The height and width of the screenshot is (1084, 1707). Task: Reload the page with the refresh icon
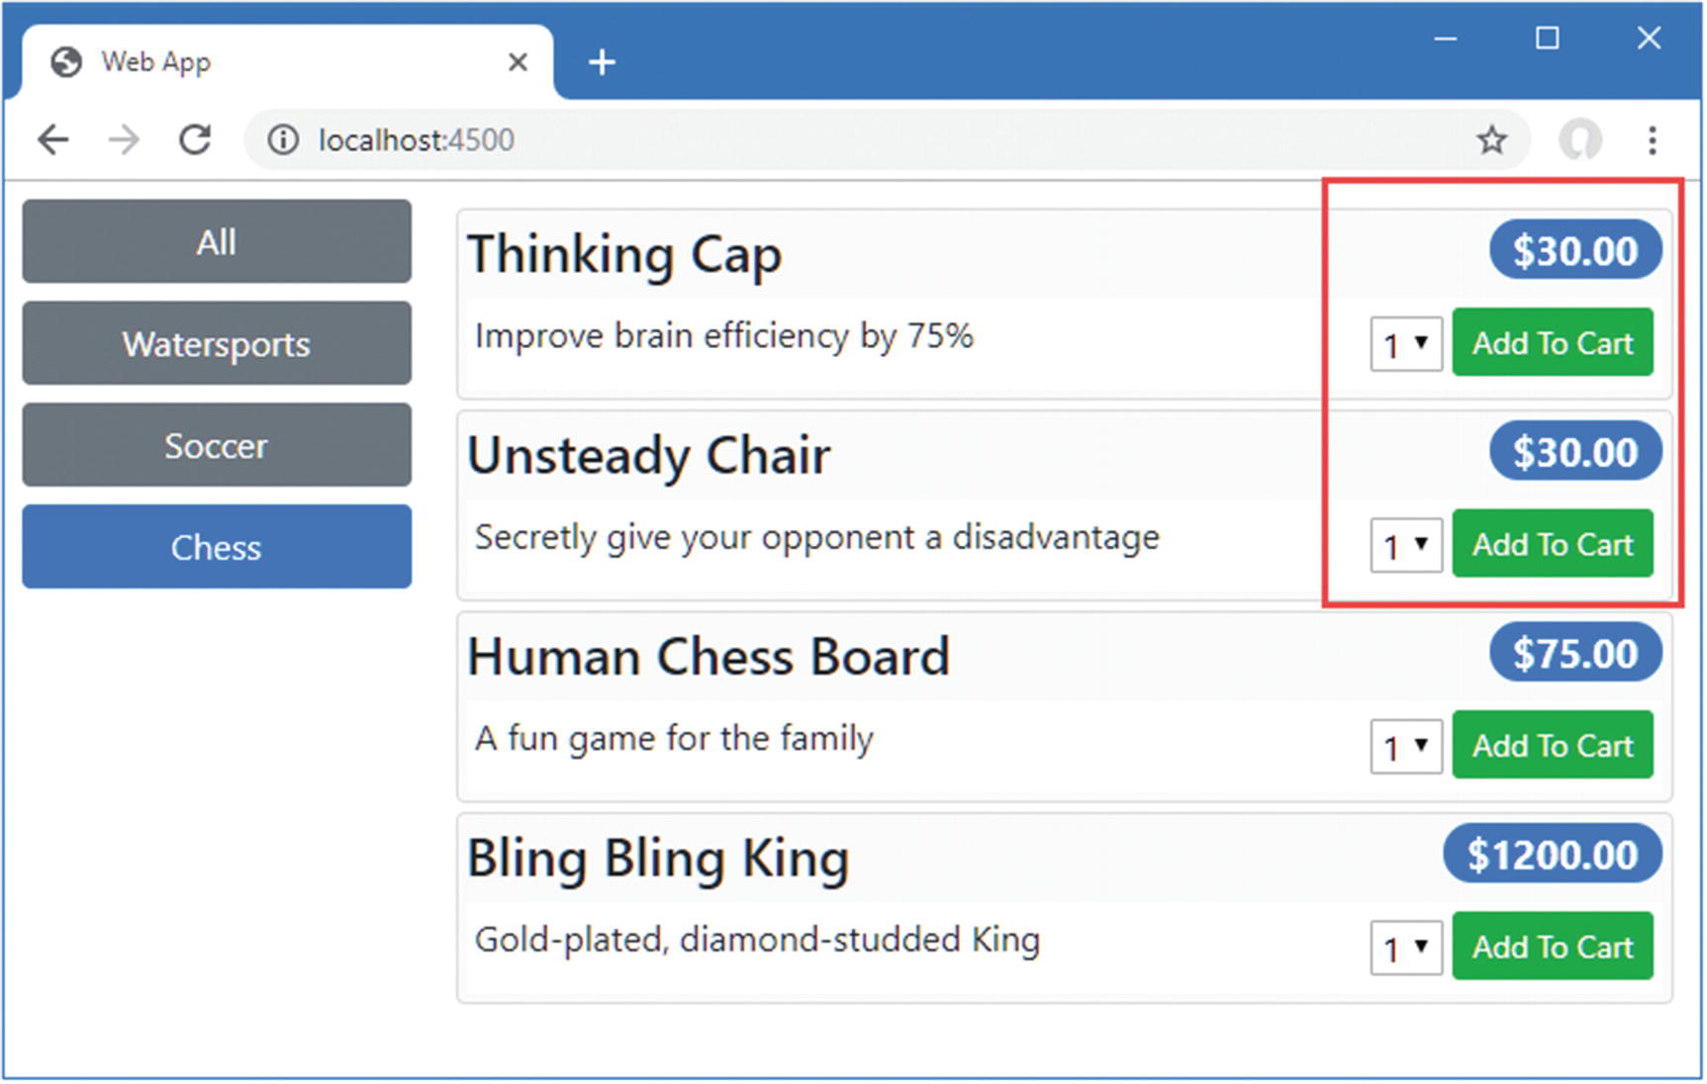[195, 140]
